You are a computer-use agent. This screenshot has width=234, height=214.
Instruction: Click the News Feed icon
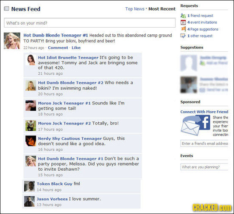6,8
